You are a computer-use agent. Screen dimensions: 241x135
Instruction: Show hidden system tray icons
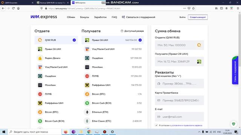199,132
